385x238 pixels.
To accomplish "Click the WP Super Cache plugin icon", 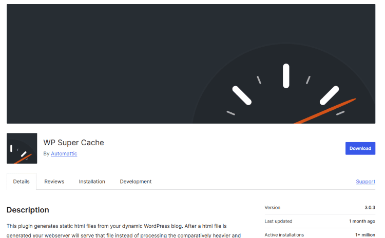I will click(x=22, y=148).
